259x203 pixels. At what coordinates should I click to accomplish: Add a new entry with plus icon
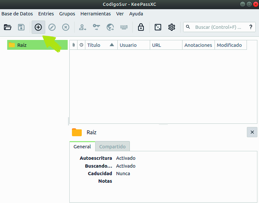point(38,27)
